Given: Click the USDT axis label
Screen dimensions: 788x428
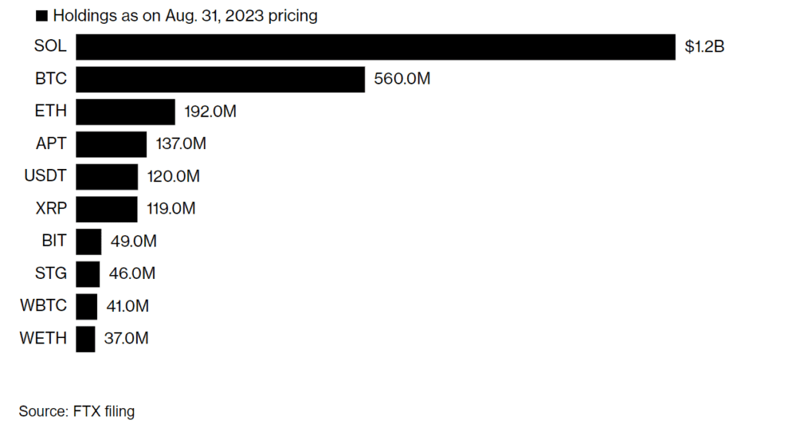Looking at the screenshot, I should [45, 177].
